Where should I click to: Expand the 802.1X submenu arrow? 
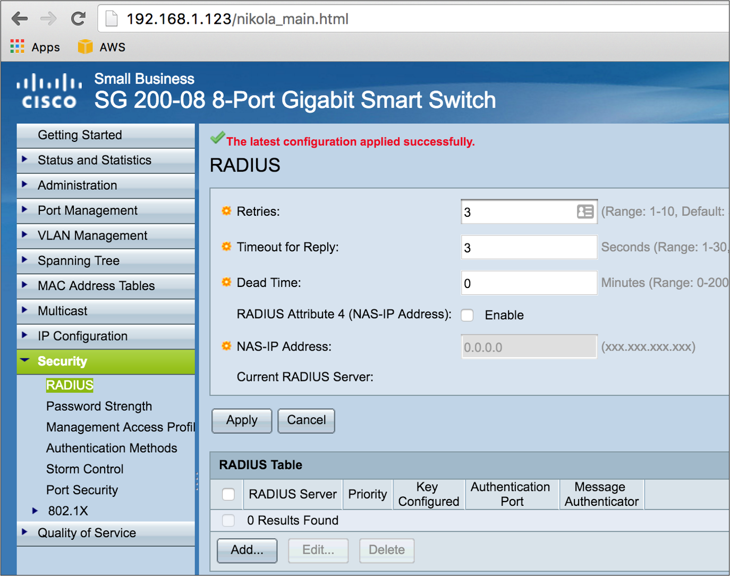click(35, 511)
